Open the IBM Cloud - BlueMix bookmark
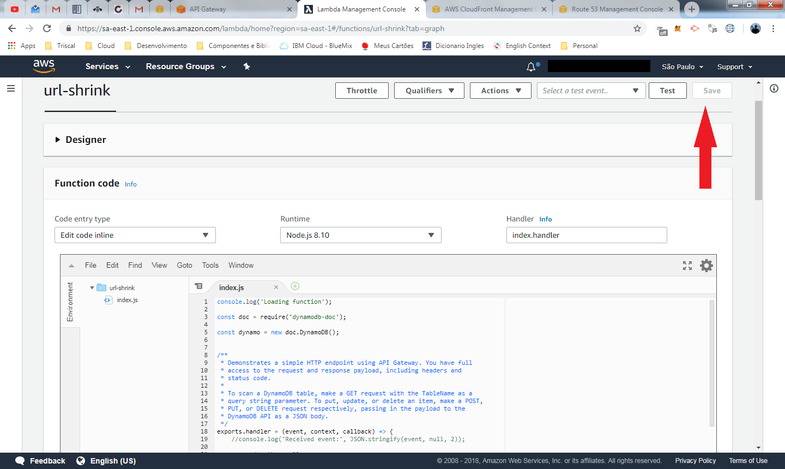The height and width of the screenshot is (469, 785). [x=316, y=46]
